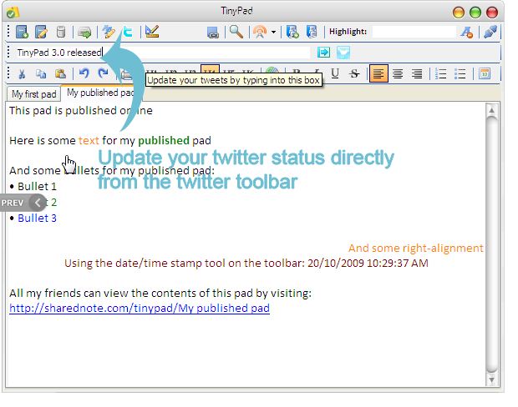Image resolution: width=518 pixels, height=407 pixels.
Task: Click the blue 'Bullet 3' text
Action: point(37,219)
